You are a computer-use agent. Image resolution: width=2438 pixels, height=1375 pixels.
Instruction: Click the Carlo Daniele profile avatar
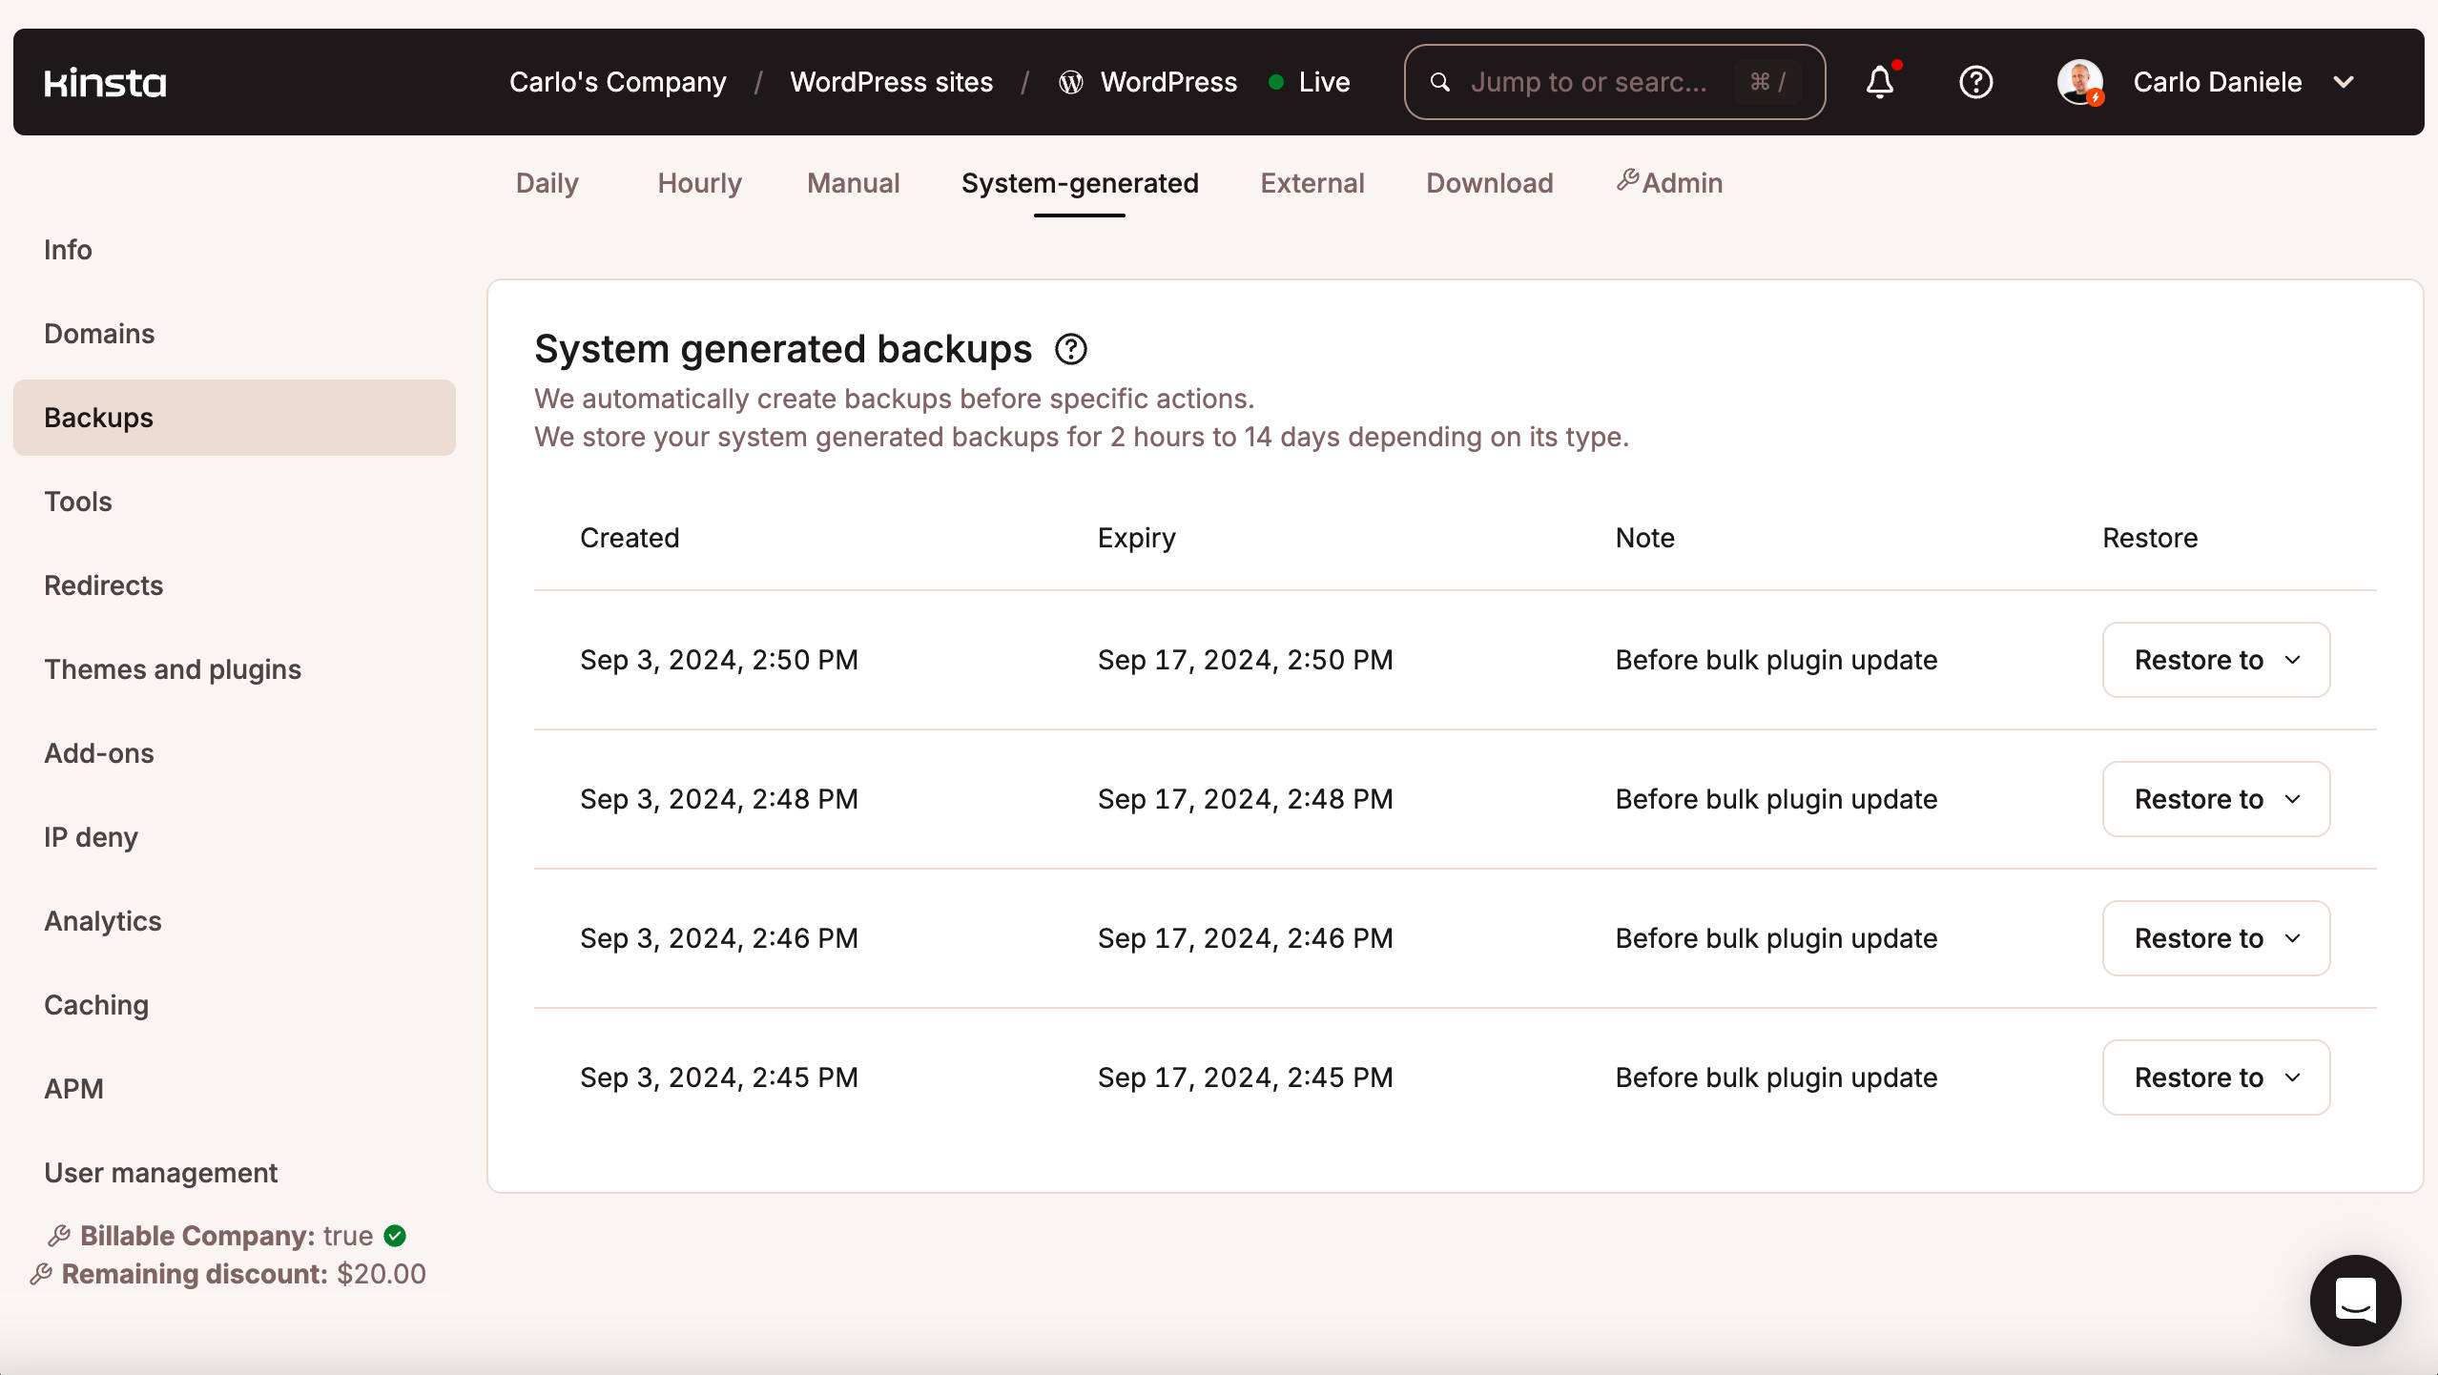pyautogui.click(x=2080, y=82)
